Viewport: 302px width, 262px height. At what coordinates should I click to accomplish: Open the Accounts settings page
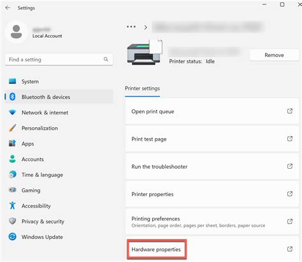[x=59, y=159]
